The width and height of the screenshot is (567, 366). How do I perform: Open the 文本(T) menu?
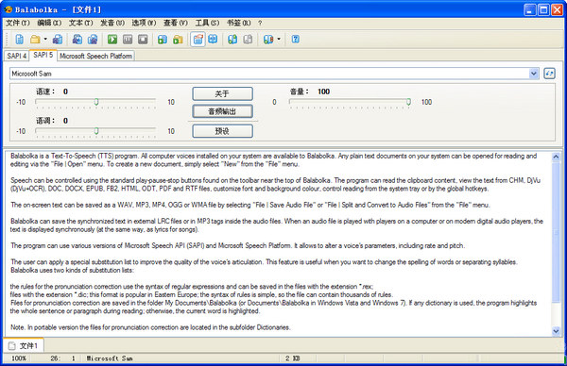click(81, 23)
